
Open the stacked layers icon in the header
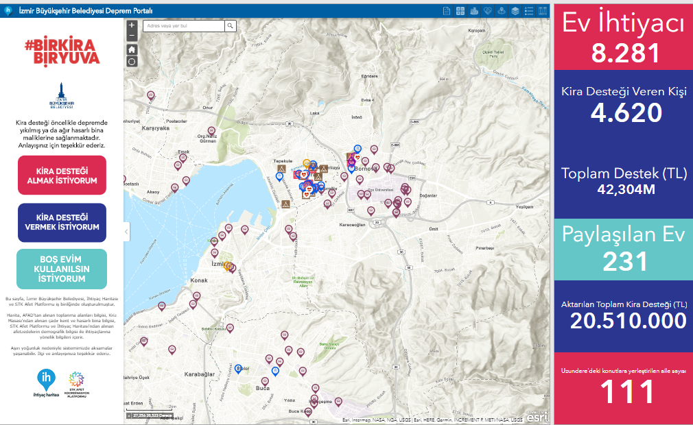click(515, 11)
